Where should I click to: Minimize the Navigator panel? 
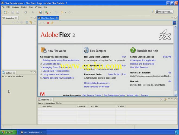(x=31, y=17)
